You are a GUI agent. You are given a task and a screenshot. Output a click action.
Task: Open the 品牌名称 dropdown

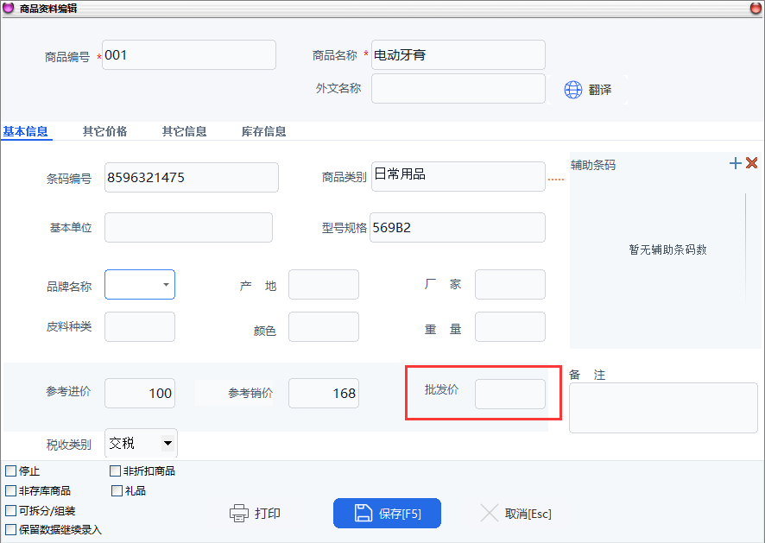point(166,284)
